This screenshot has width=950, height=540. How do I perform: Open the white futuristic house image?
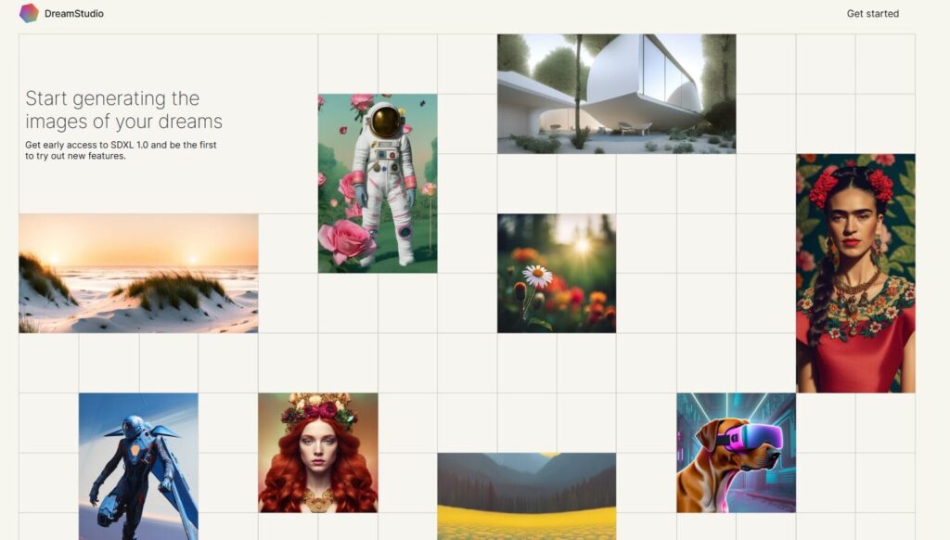coord(617,94)
